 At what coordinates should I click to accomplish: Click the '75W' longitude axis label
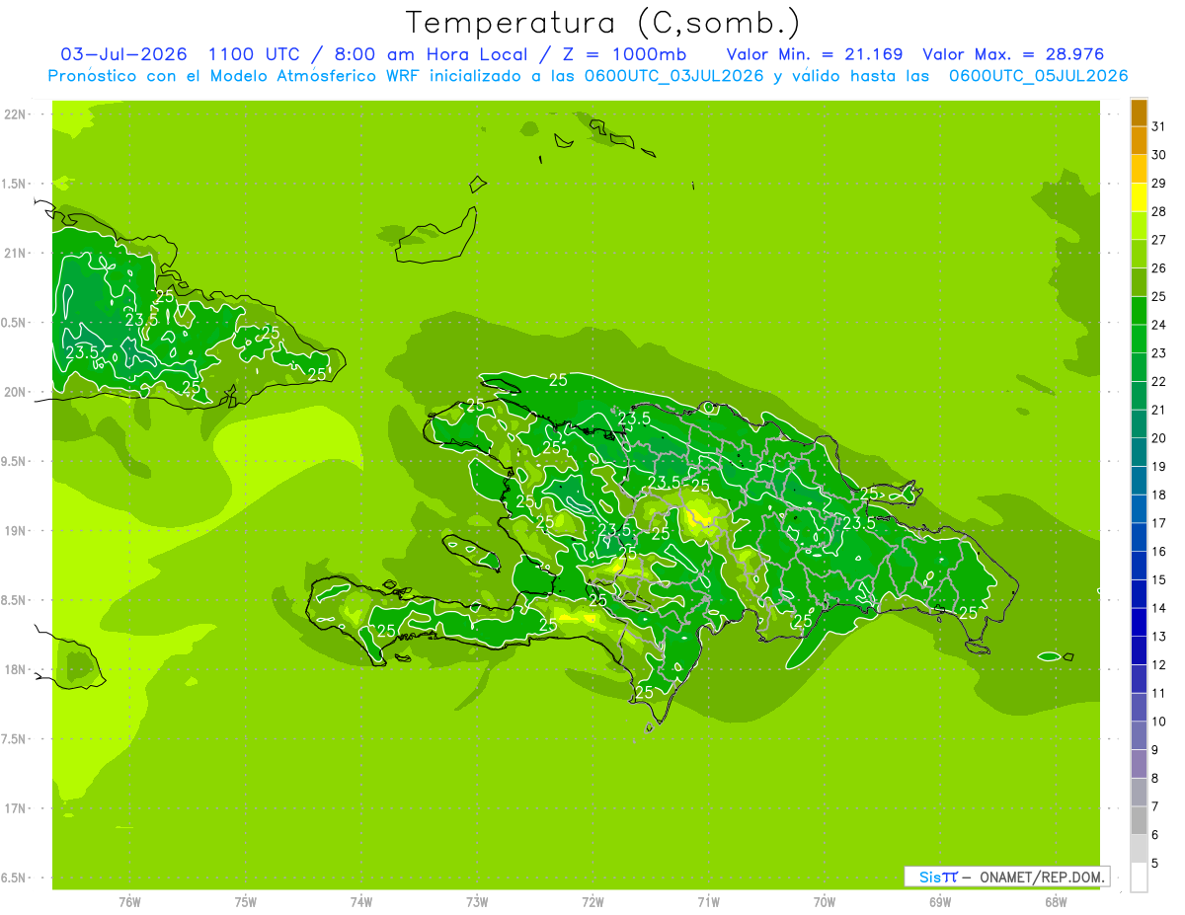[246, 902]
